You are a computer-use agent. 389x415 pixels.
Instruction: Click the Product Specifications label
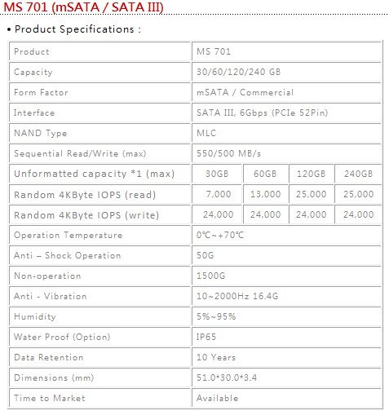(x=74, y=29)
